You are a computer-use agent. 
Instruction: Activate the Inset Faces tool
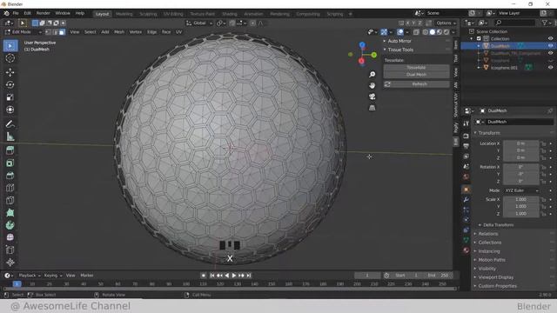(x=10, y=163)
